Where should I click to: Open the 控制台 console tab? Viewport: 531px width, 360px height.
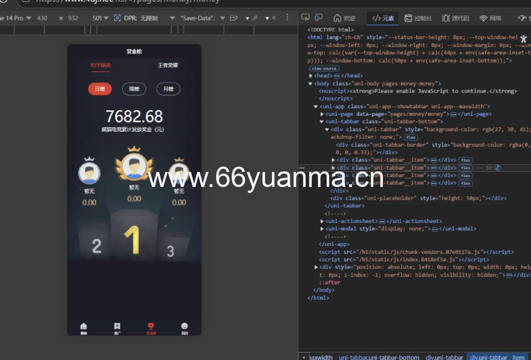[x=418, y=18]
